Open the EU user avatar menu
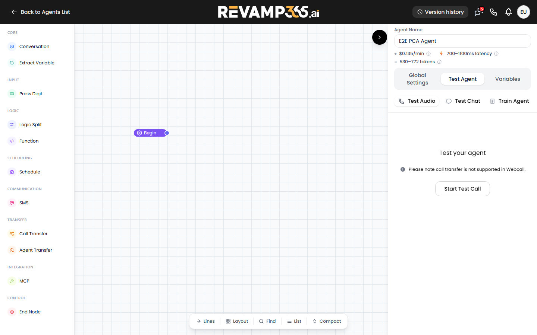 (x=524, y=12)
